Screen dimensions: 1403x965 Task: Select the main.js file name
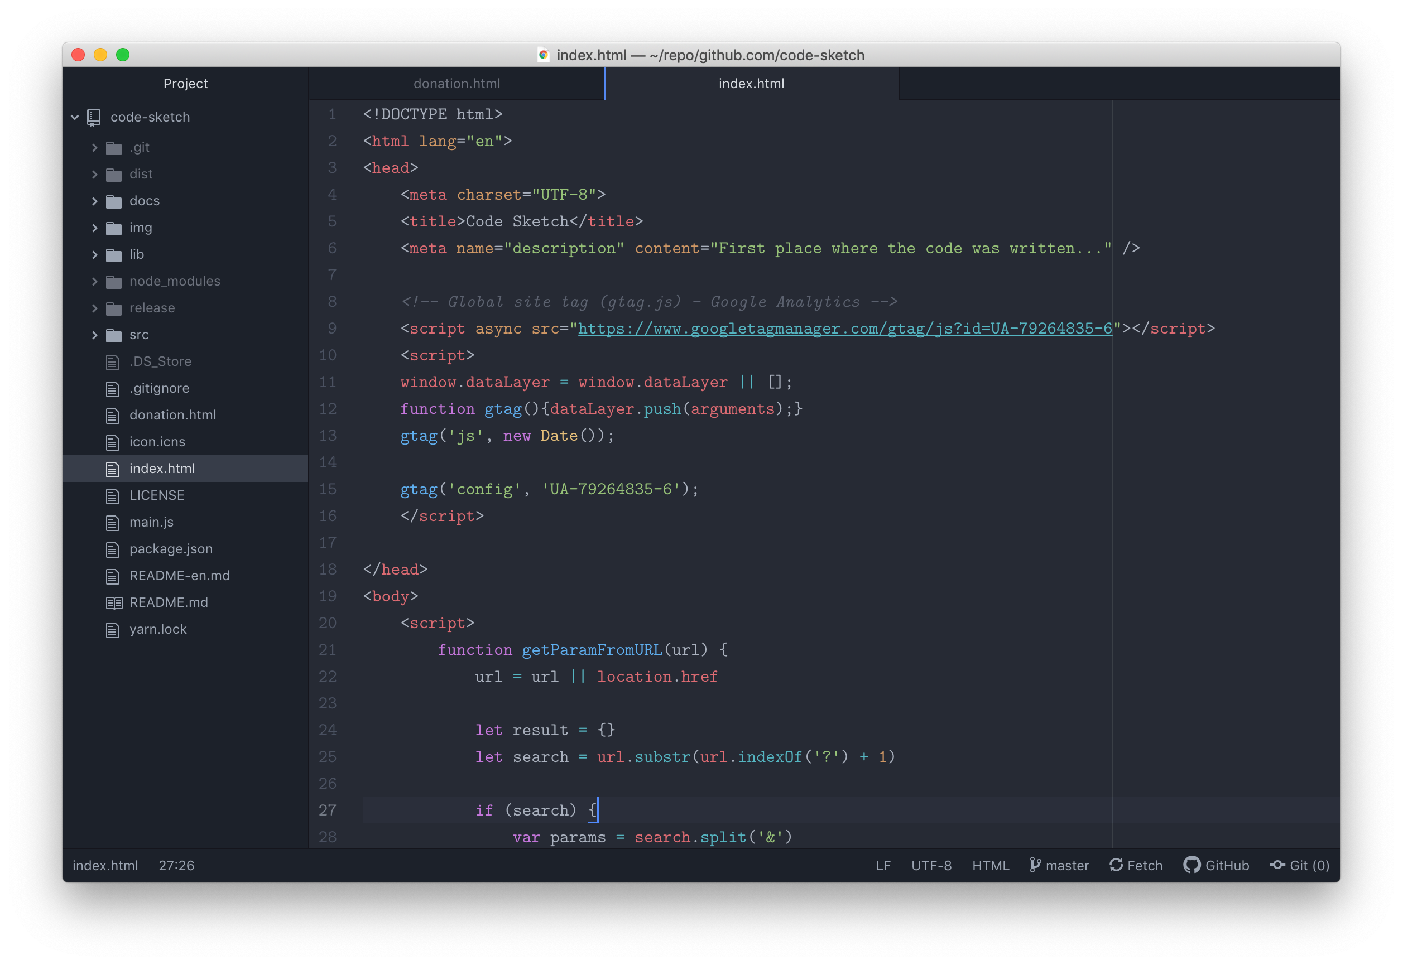[x=151, y=523]
